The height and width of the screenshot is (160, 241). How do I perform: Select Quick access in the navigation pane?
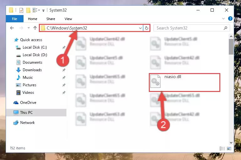[x=31, y=40]
